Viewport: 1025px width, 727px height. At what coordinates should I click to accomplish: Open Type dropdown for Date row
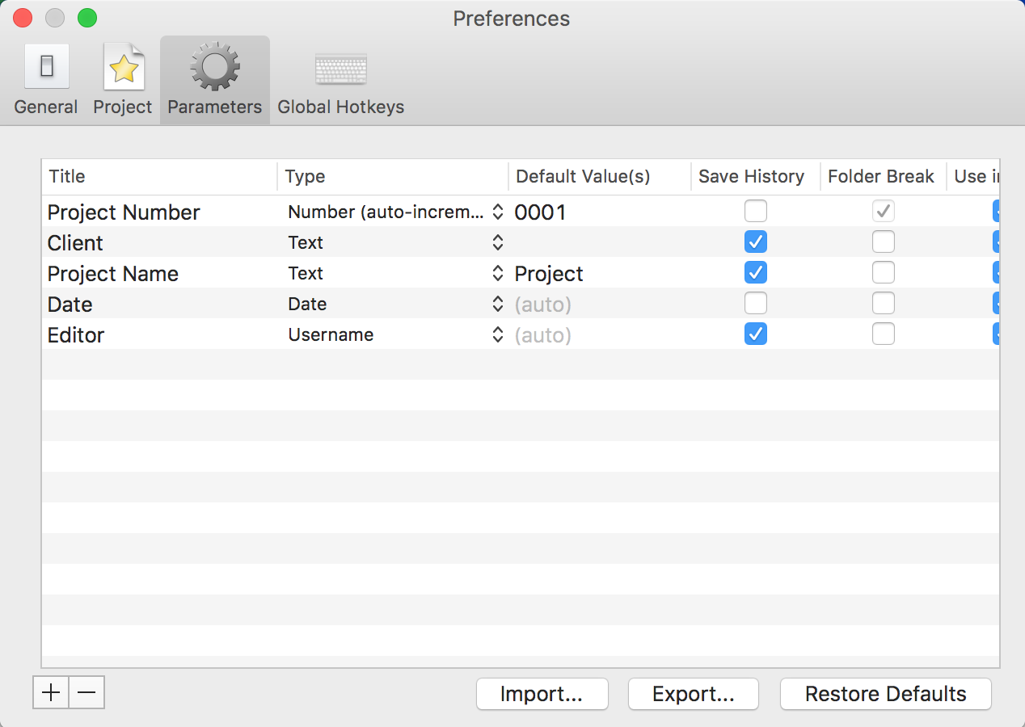[396, 305]
